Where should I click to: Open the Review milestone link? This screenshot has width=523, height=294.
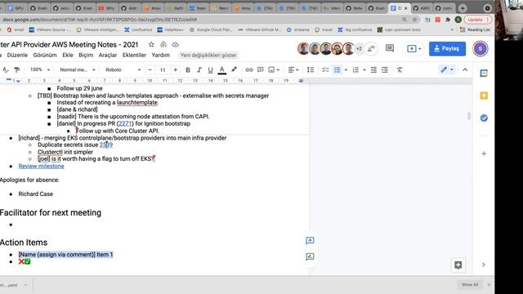(x=42, y=167)
